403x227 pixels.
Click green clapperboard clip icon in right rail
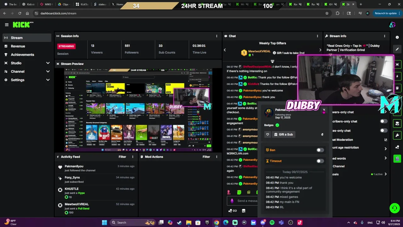(x=397, y=158)
